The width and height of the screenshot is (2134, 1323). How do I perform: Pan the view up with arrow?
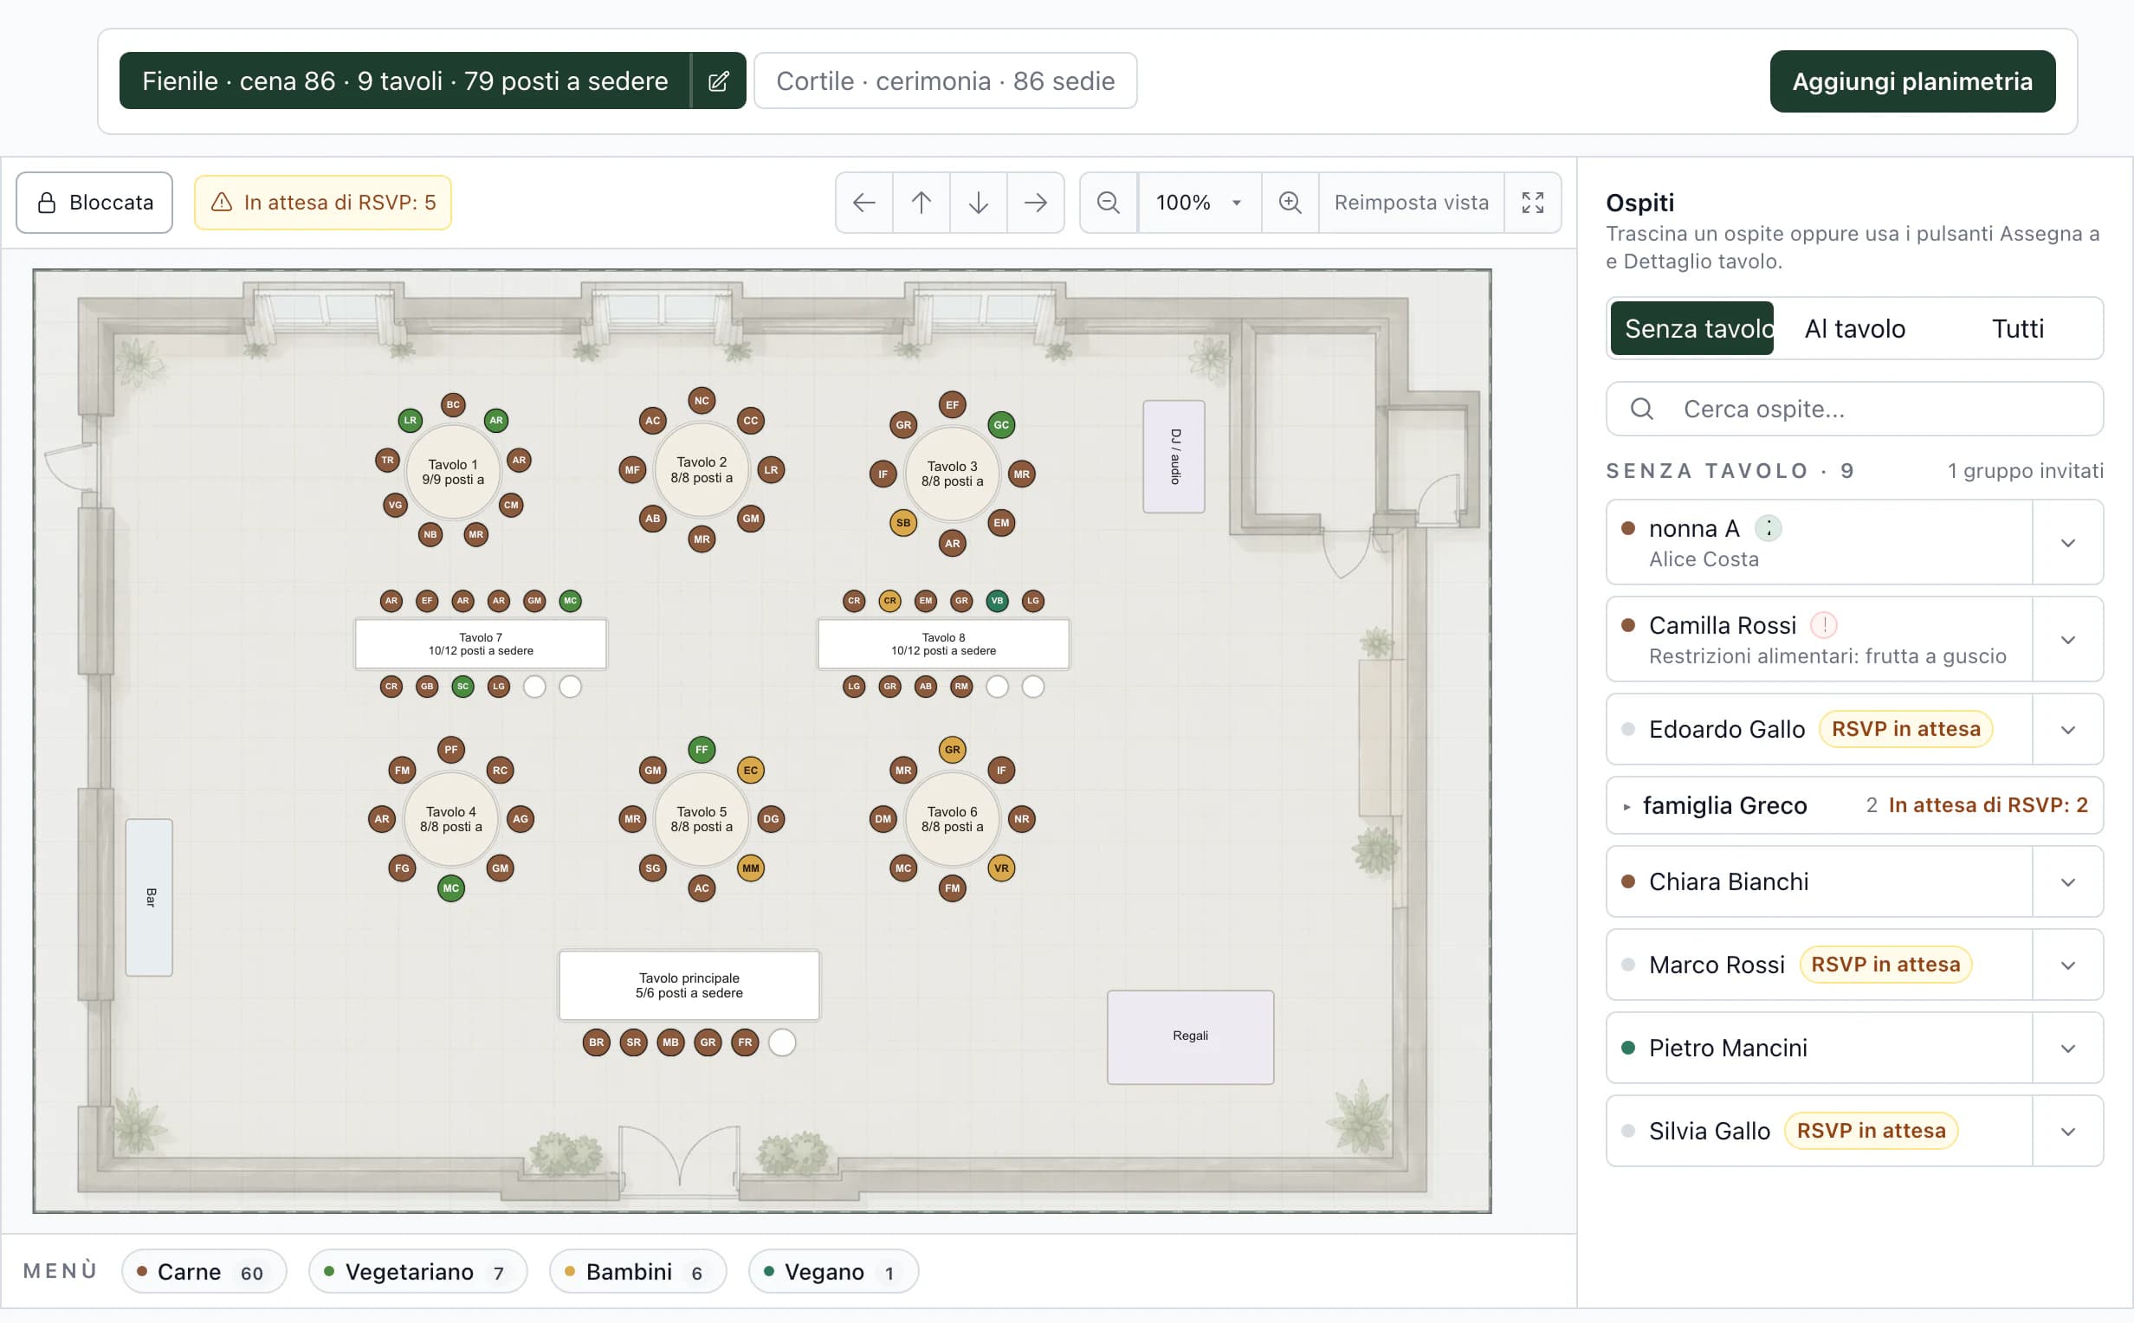pos(921,203)
